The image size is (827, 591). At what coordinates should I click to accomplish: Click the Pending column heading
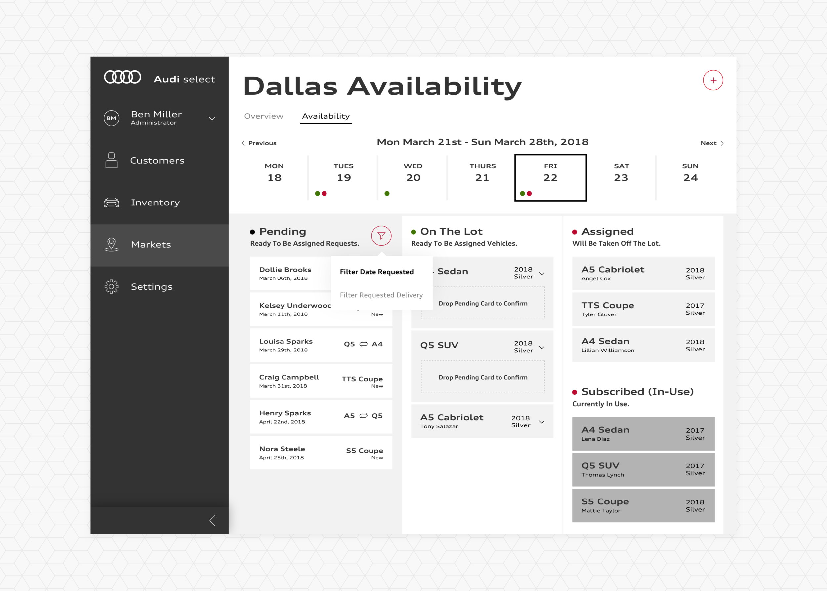coord(283,232)
